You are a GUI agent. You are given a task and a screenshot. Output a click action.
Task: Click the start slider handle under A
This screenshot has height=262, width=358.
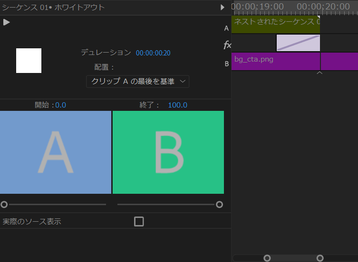point(4,205)
